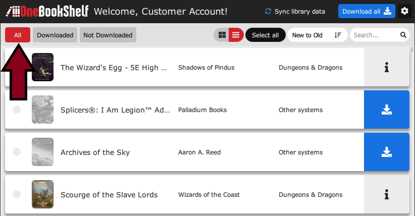Screen dimensions: 415x216
Task: Download Archives of the Sky
Action: (386, 152)
